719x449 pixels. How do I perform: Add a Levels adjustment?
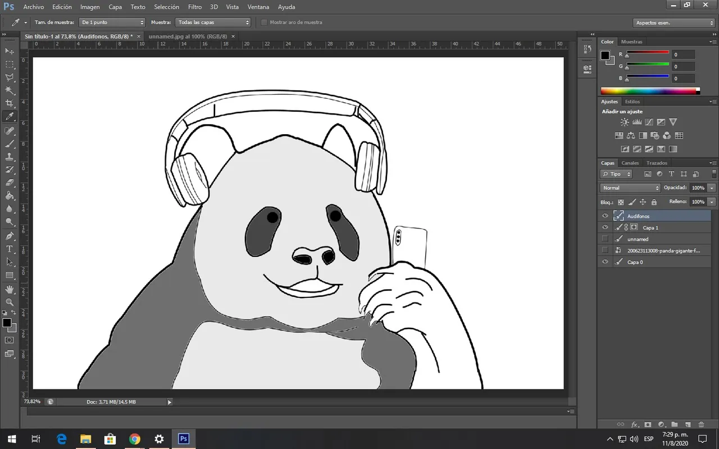[637, 122]
